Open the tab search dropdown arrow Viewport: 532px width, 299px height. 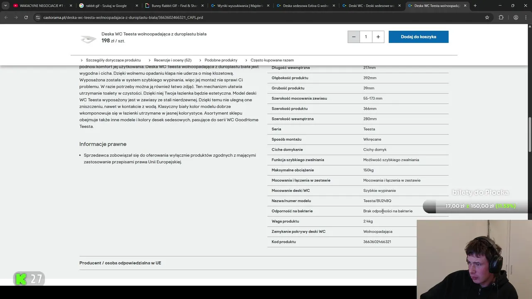[x=5, y=6]
